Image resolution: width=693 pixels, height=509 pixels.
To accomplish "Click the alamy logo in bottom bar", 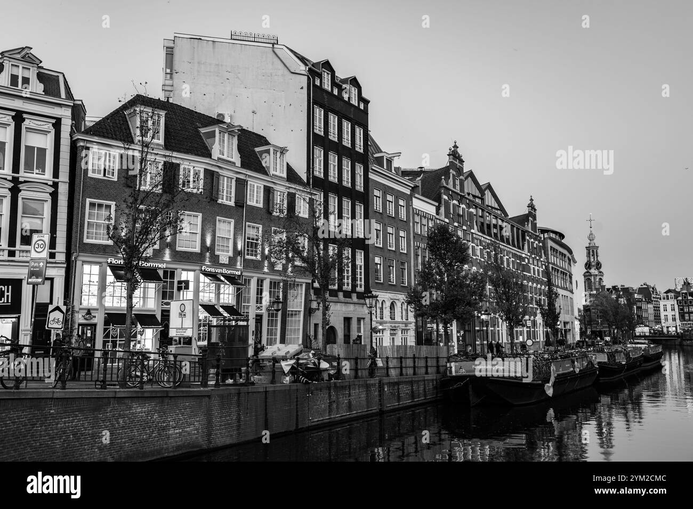I will point(54,485).
